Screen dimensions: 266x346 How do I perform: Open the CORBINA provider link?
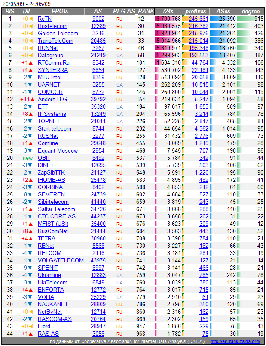click(50, 187)
